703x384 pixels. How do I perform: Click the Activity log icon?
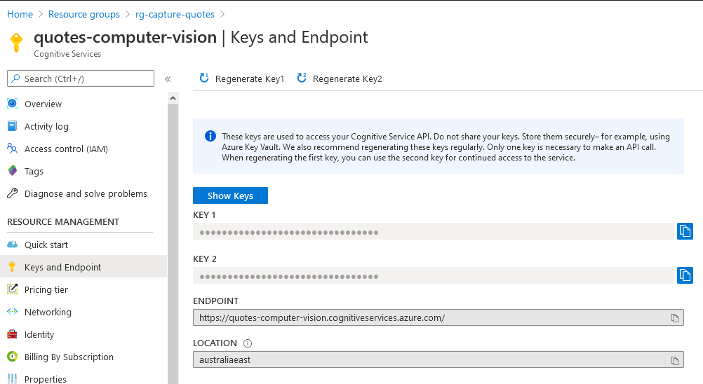(x=13, y=126)
